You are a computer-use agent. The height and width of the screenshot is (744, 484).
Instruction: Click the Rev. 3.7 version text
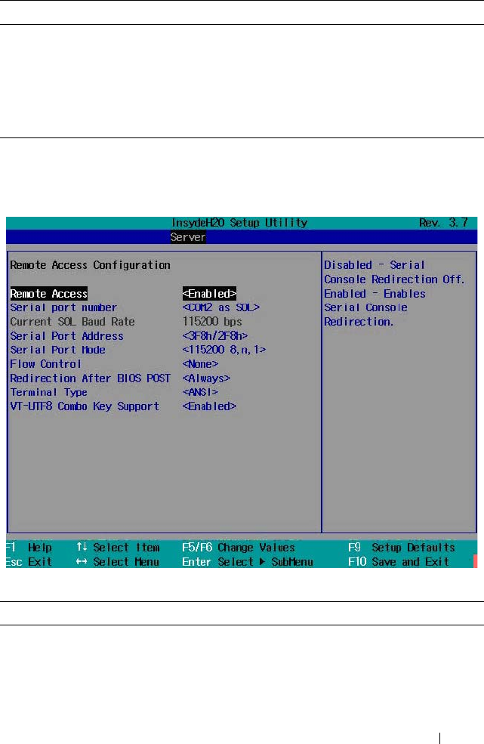click(444, 223)
